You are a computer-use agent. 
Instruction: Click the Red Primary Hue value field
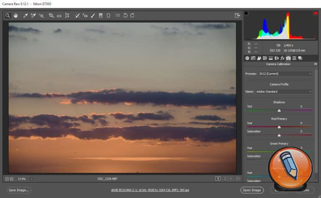(x=301, y=123)
